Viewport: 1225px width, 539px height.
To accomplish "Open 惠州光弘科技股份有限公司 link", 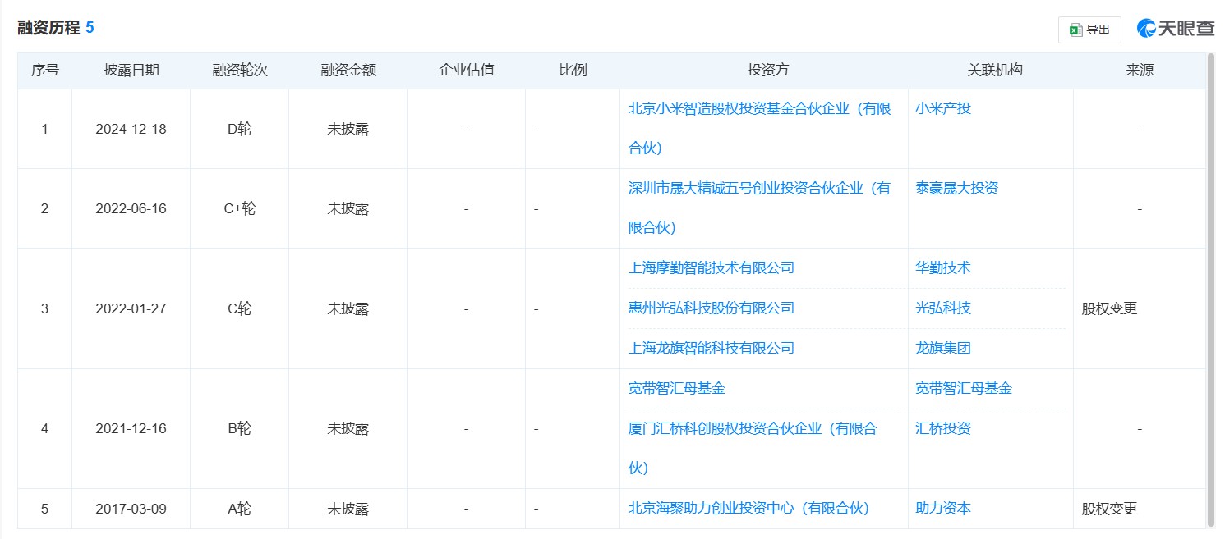I will pos(712,308).
